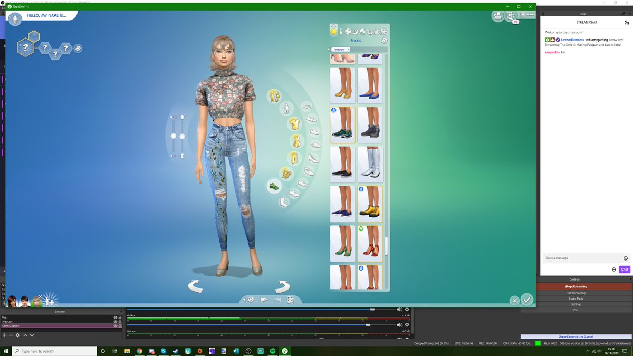Viewport: 633px width, 356px height.
Task: Choose the black slip-on shoes thumbnail
Action: 342,165
